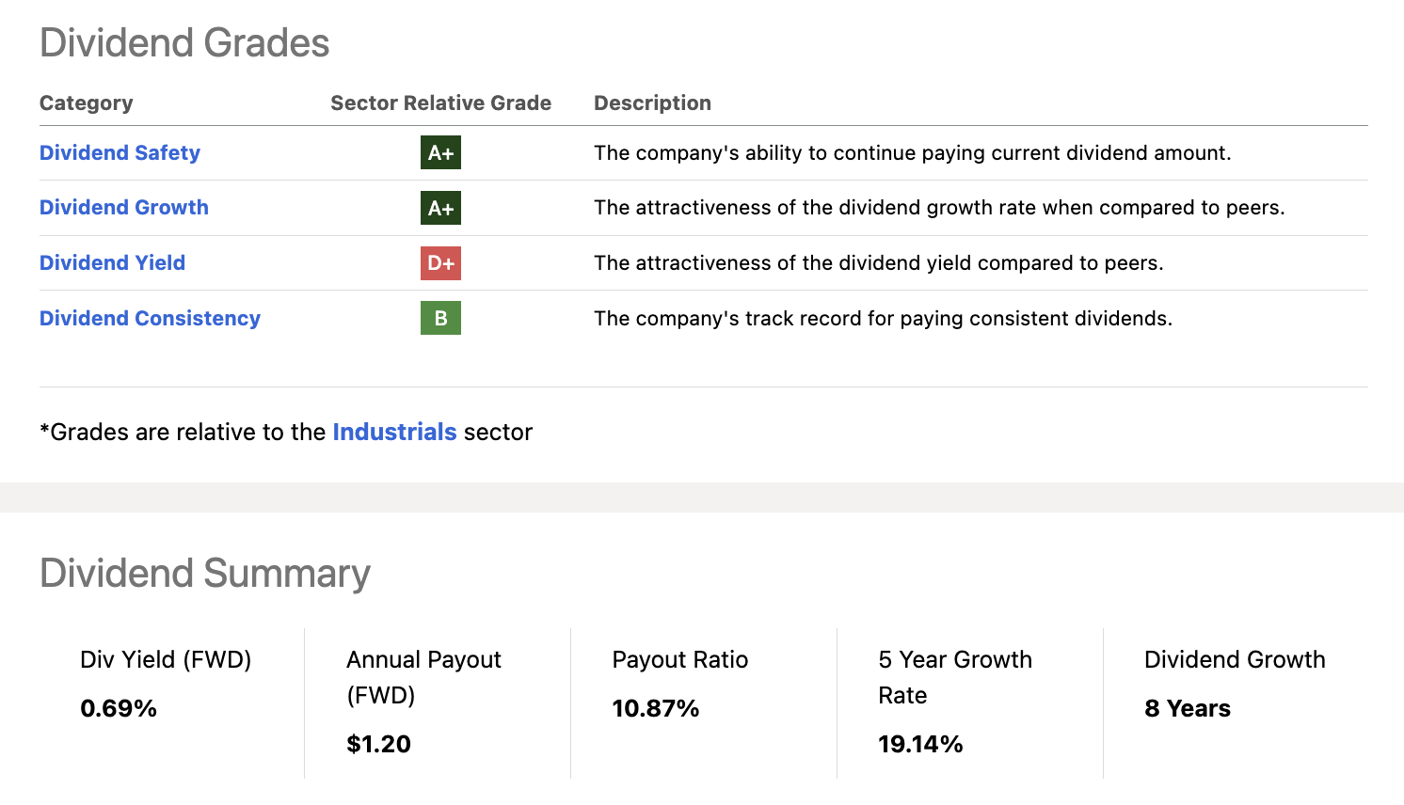Click the Sector Relative Grade column header
Screen dimensions: 1404x805
point(440,103)
